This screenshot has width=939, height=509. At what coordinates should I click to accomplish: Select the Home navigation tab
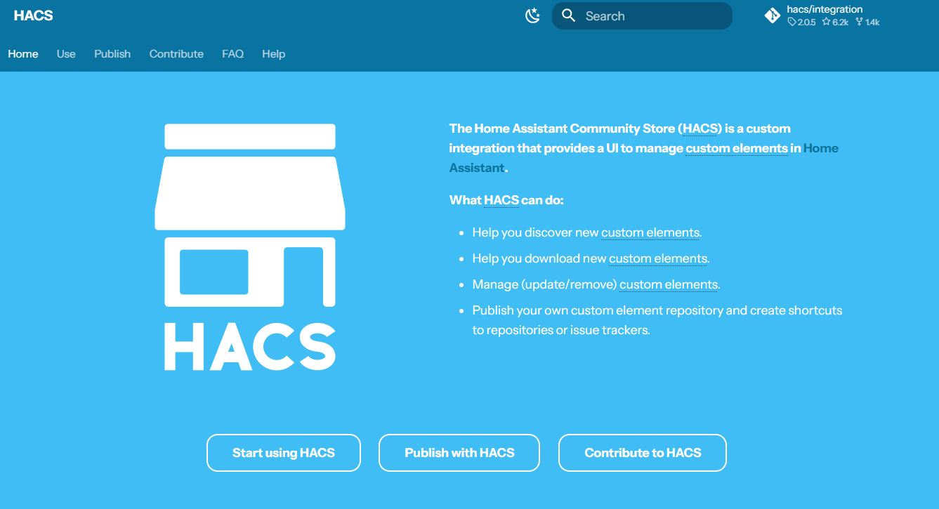point(23,53)
